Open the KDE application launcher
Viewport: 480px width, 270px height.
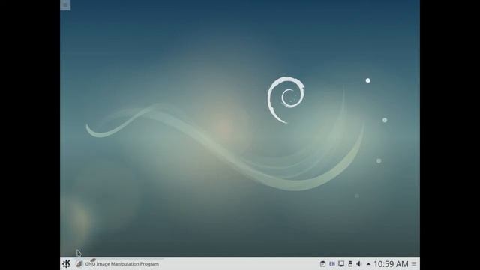(x=67, y=263)
